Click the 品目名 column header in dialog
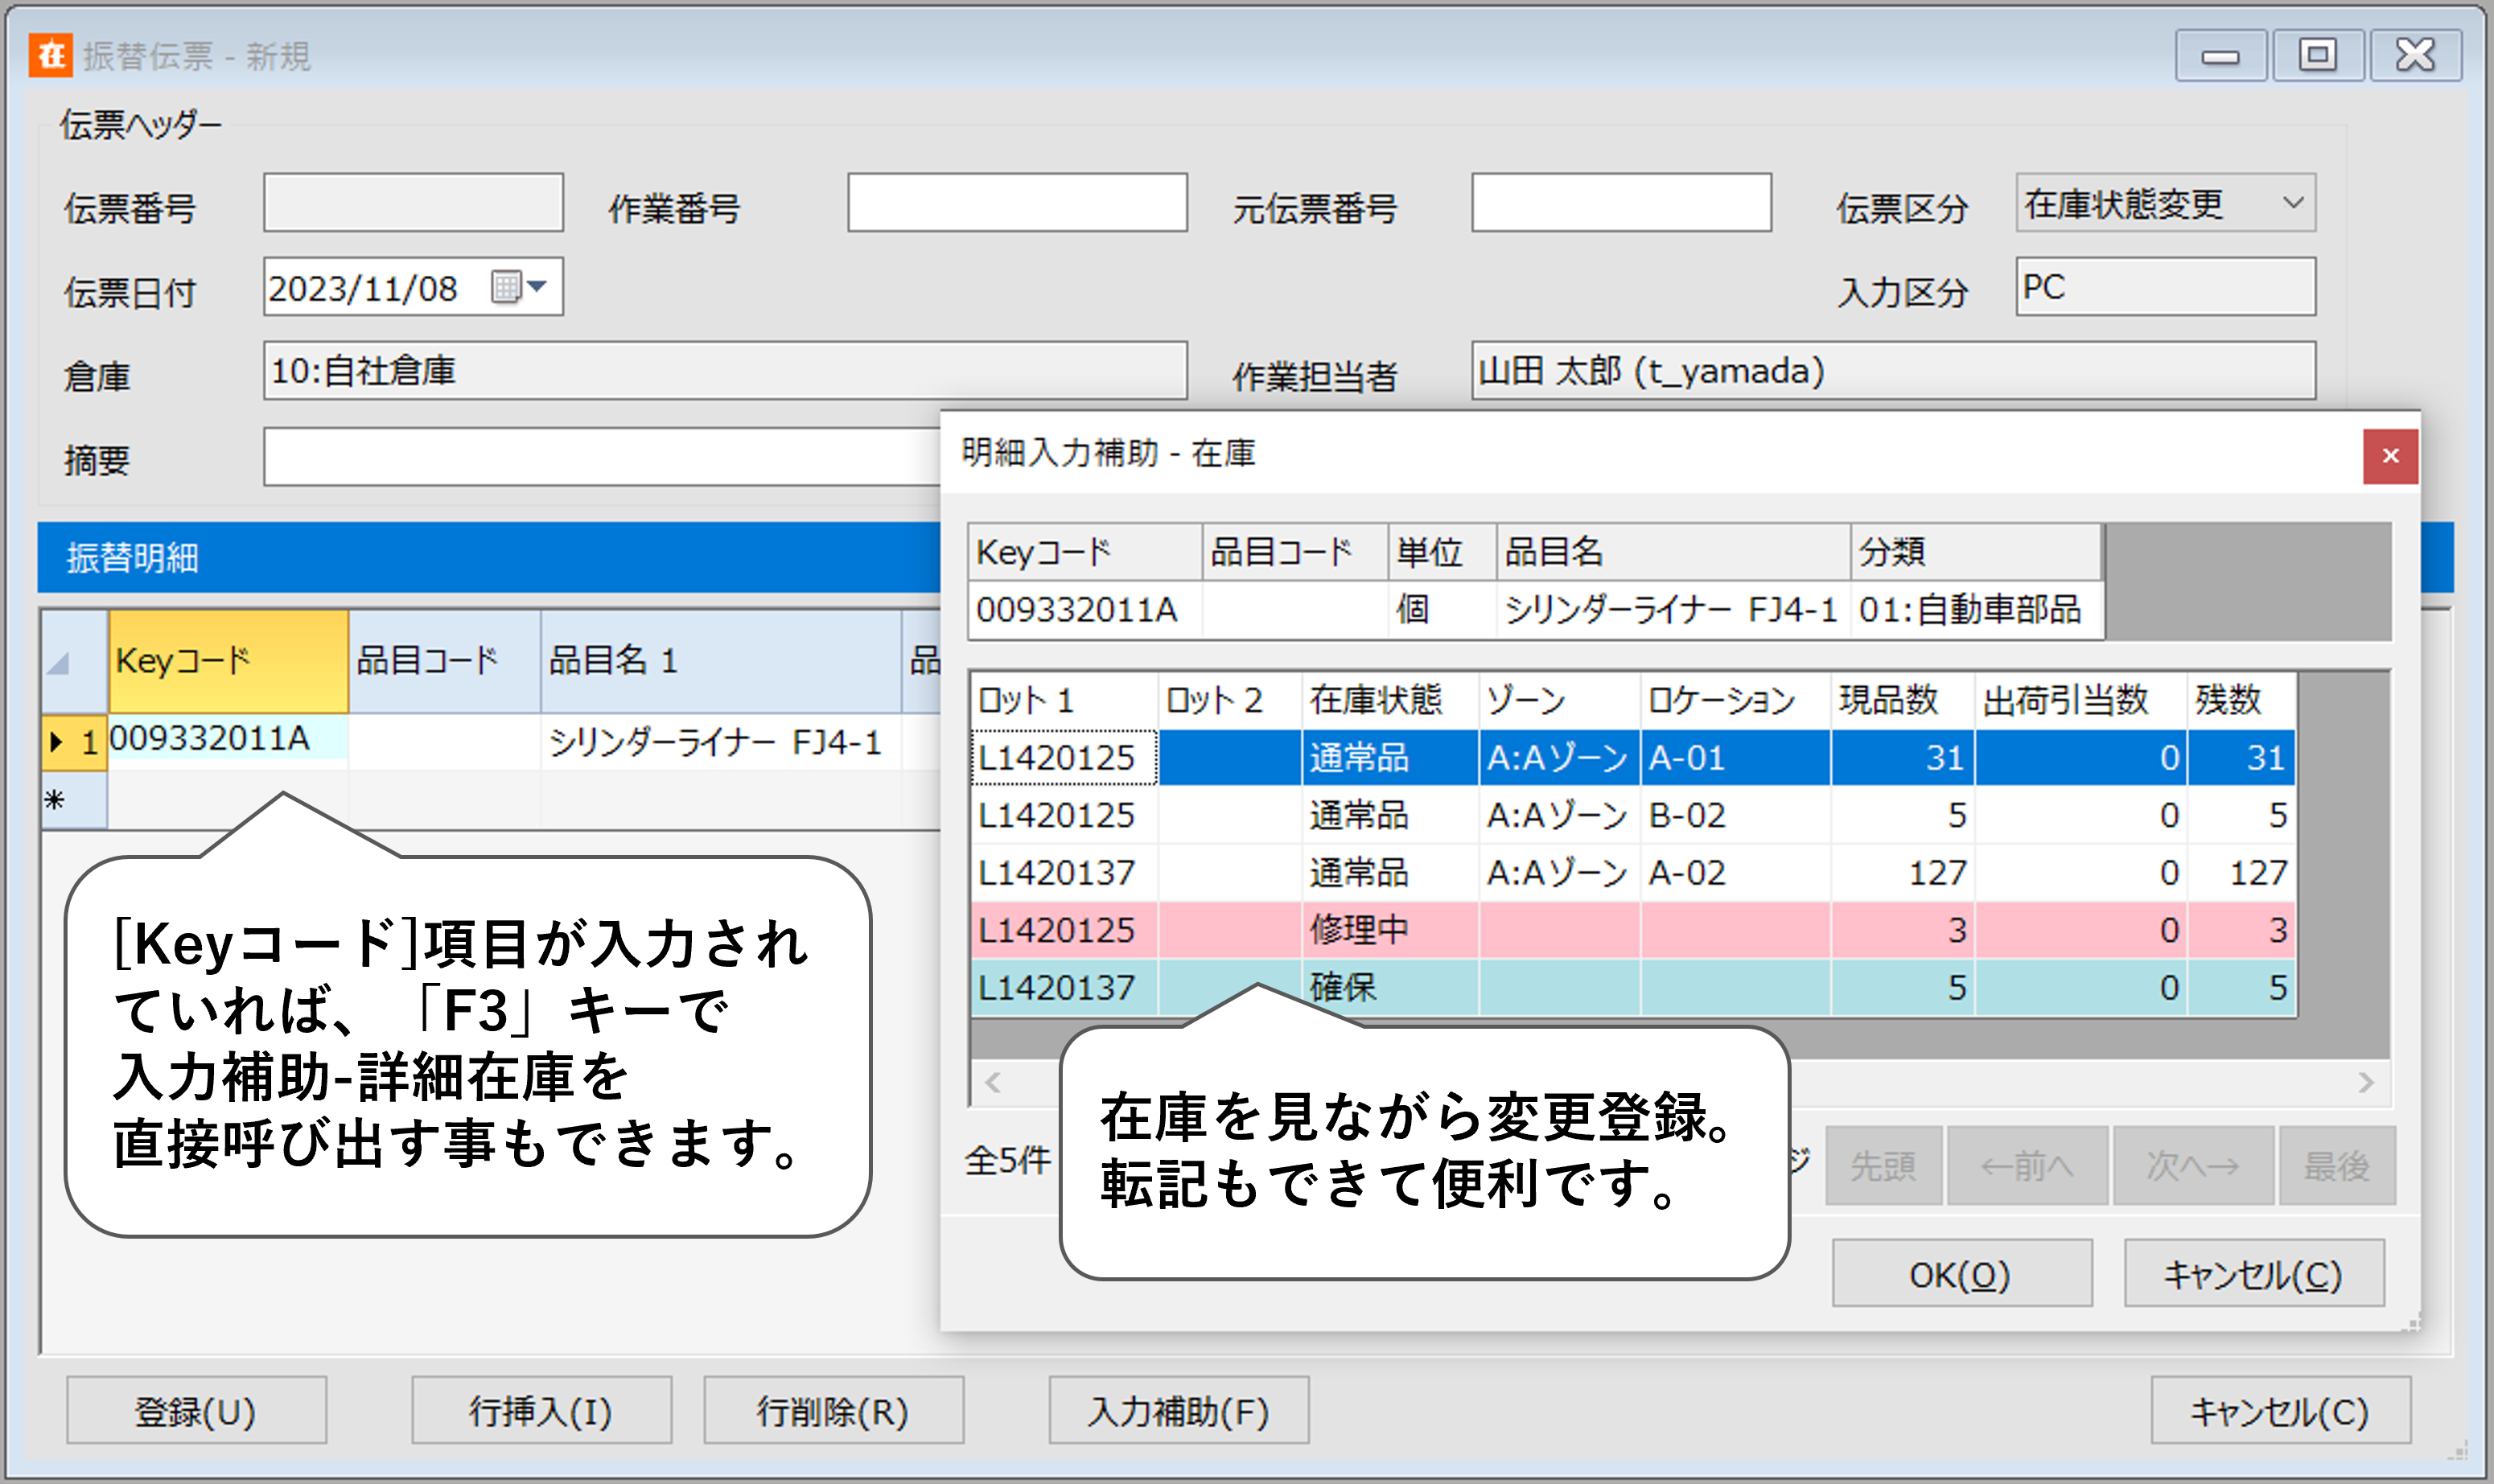This screenshot has width=2494, height=1484. point(1673,551)
